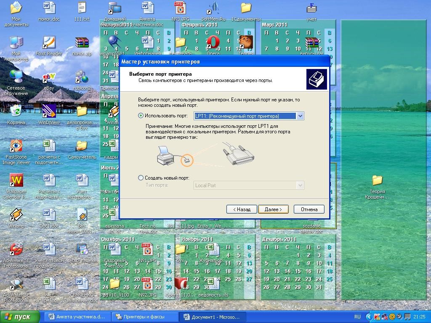This screenshot has height=323, width=431.
Task: Click the '< Назад' button
Action: [x=242, y=209]
